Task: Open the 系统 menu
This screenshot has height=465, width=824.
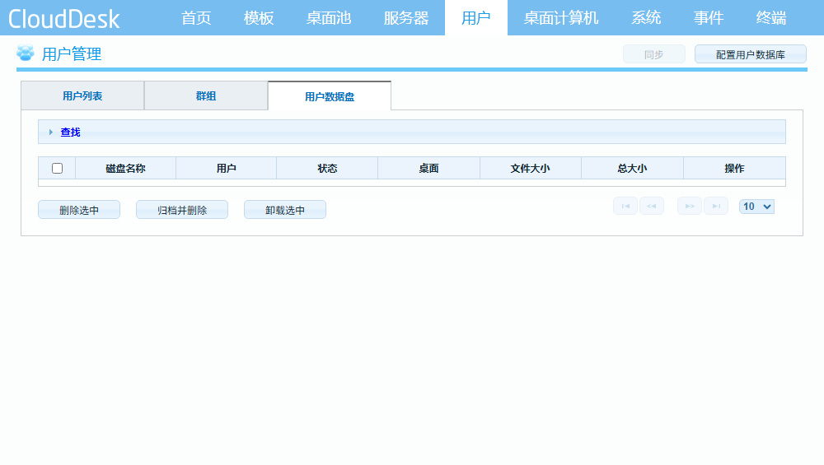Action: point(646,18)
